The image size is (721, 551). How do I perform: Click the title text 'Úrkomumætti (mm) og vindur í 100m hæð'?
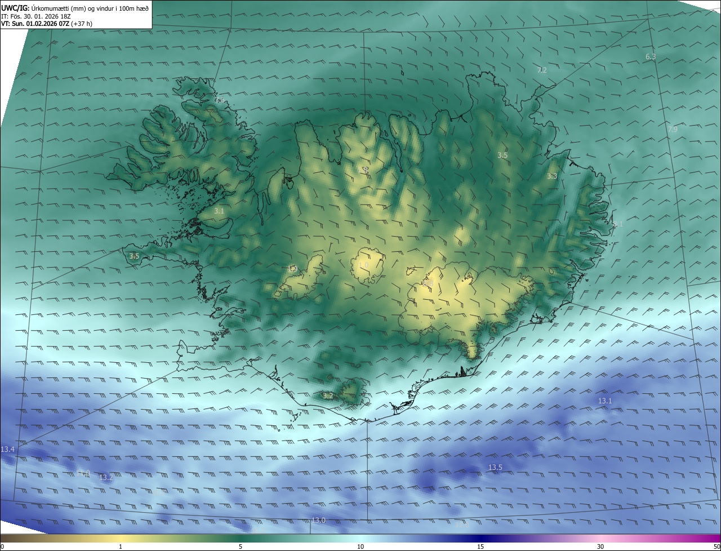pyautogui.click(x=90, y=8)
